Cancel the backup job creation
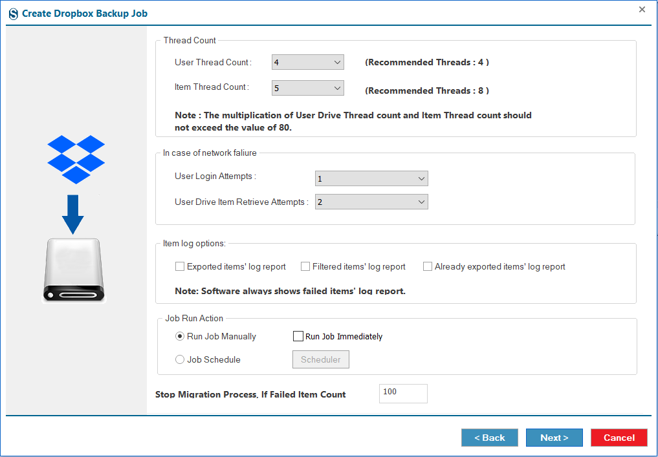658x457 pixels. [x=619, y=438]
